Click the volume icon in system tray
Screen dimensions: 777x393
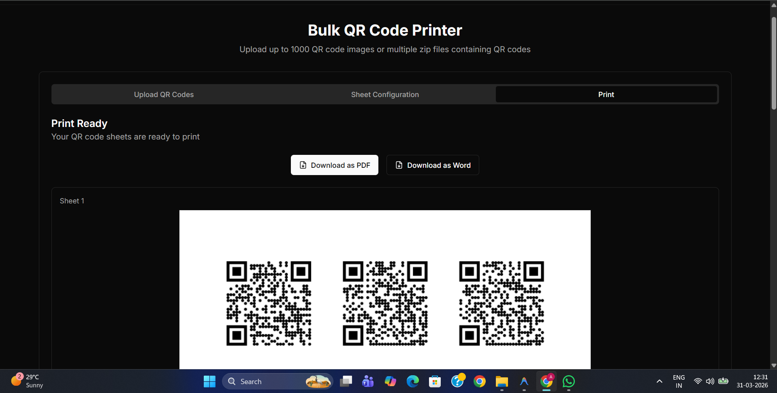(711, 381)
